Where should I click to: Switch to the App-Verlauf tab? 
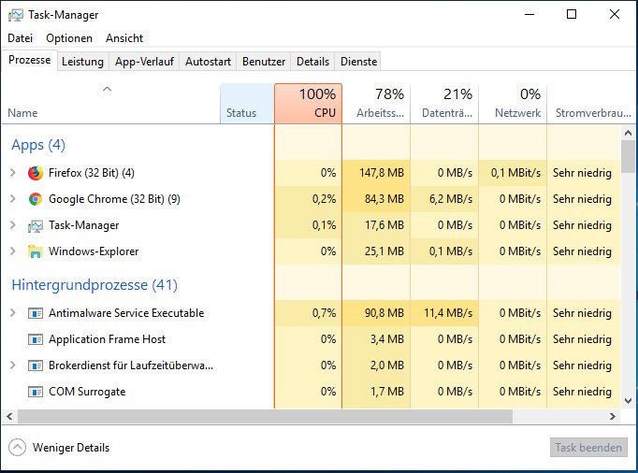coord(144,62)
